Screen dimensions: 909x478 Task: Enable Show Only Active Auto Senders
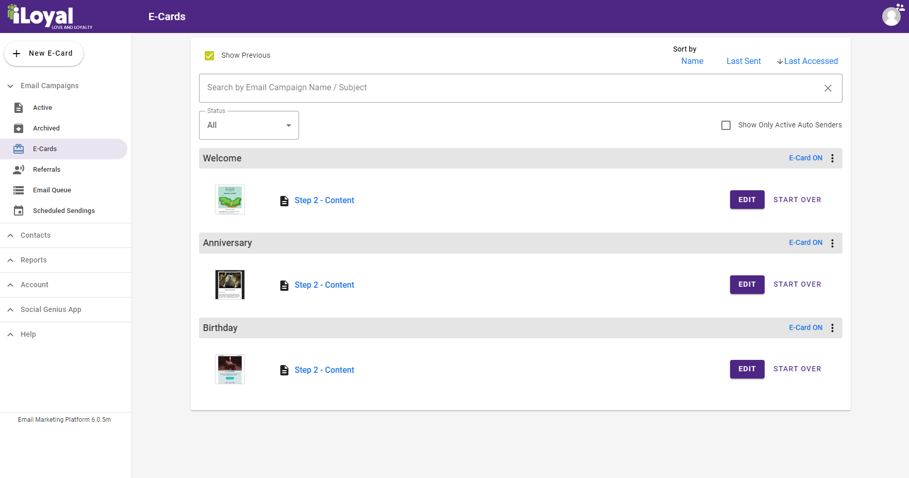click(x=726, y=125)
